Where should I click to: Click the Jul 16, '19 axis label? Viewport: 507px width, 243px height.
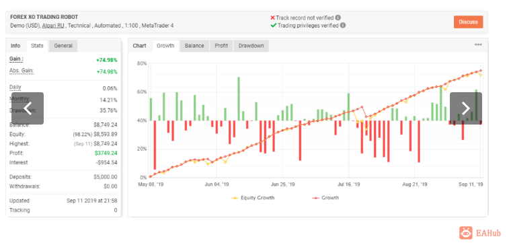[x=349, y=184]
